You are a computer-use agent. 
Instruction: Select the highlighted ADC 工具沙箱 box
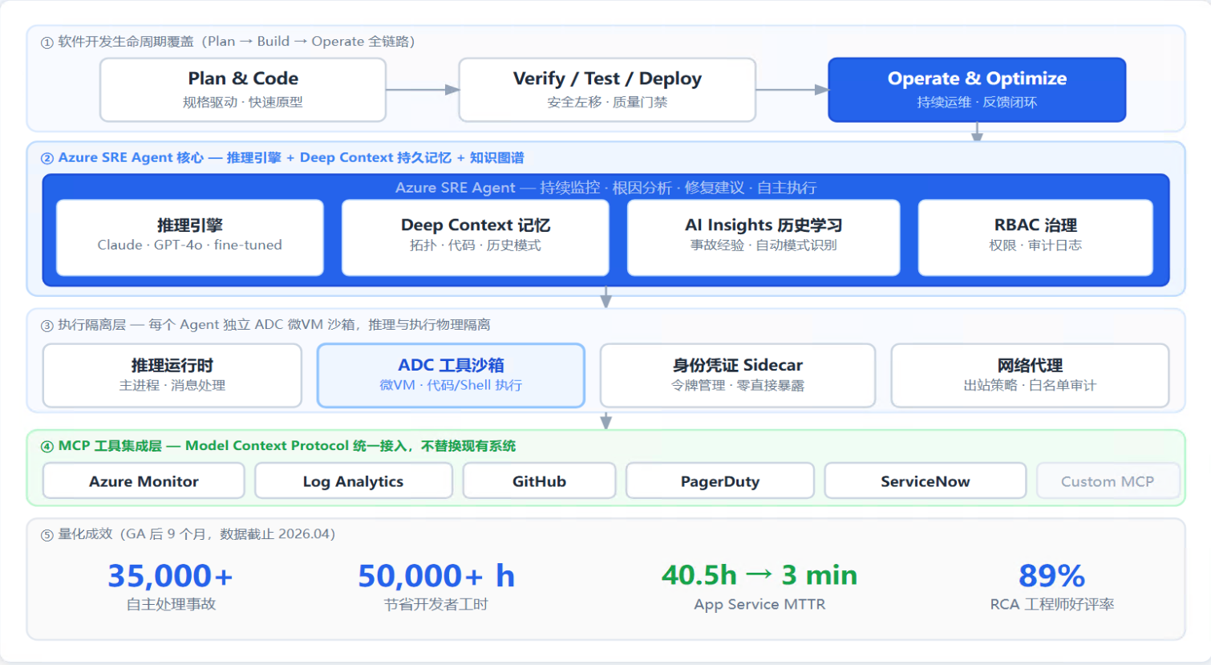pos(451,375)
